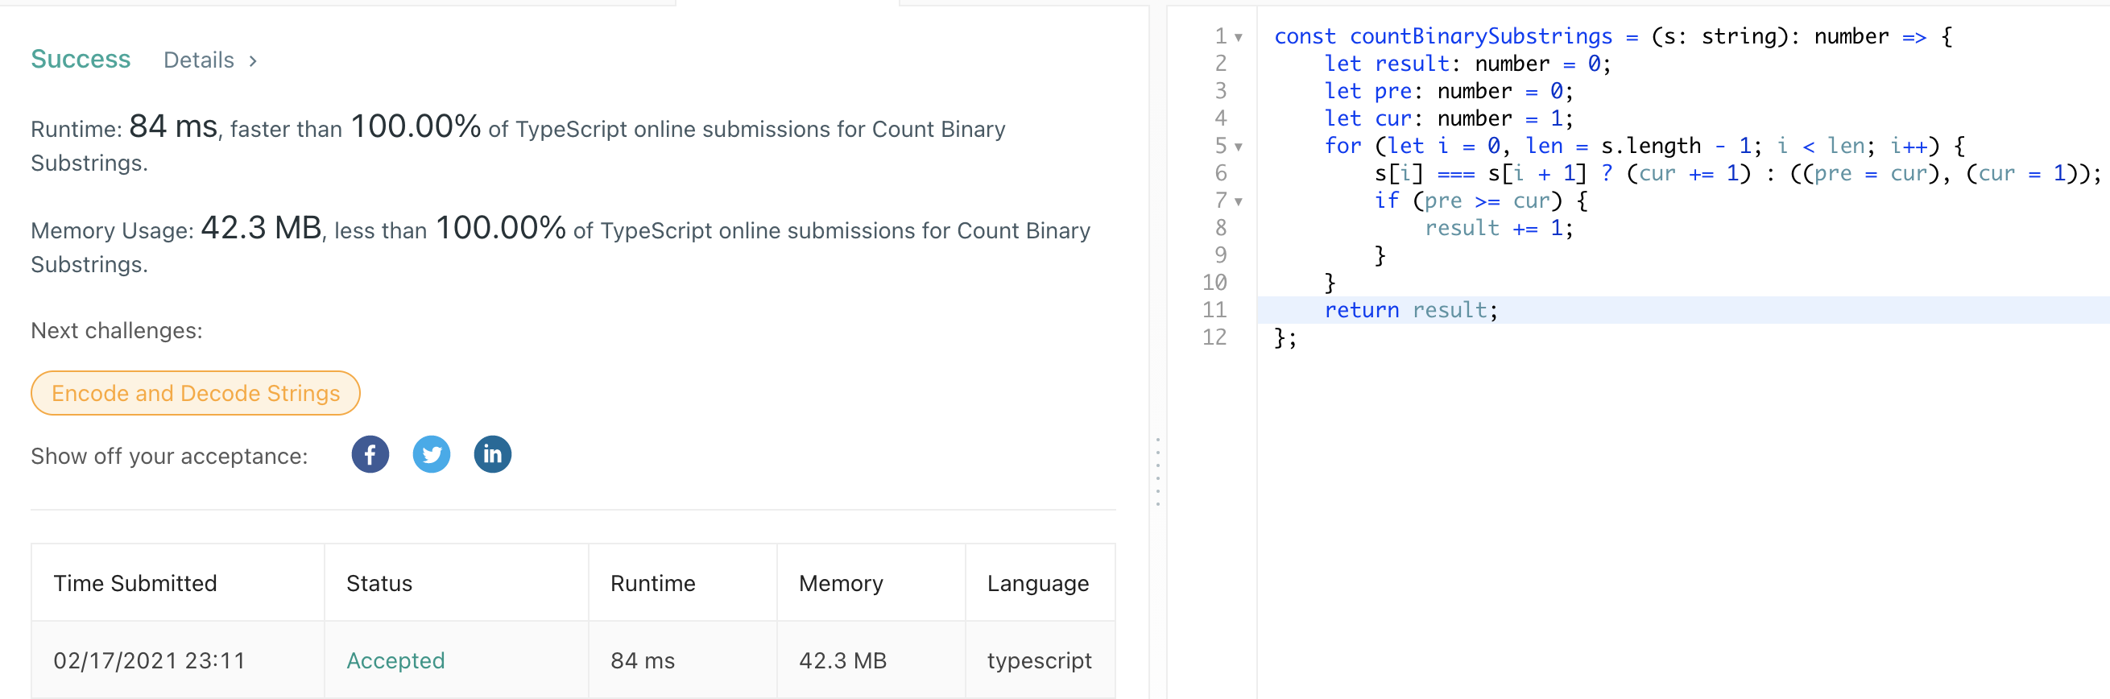The image size is (2110, 699).
Task: Click the submission time 02/17/2021 23:11
Action: (x=149, y=660)
